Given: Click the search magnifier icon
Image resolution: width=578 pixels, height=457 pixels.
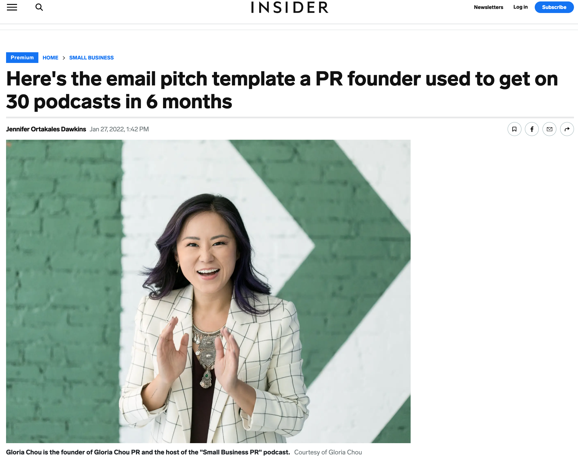Looking at the screenshot, I should [x=39, y=7].
